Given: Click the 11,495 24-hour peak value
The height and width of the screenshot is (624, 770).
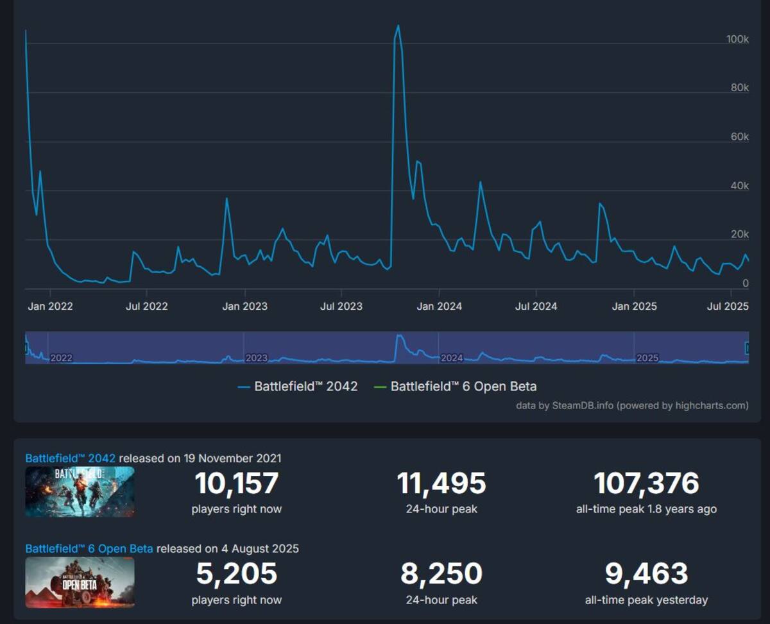Looking at the screenshot, I should (x=441, y=484).
